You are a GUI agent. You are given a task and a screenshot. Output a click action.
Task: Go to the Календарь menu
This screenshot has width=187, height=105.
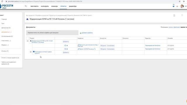coord(45,6)
